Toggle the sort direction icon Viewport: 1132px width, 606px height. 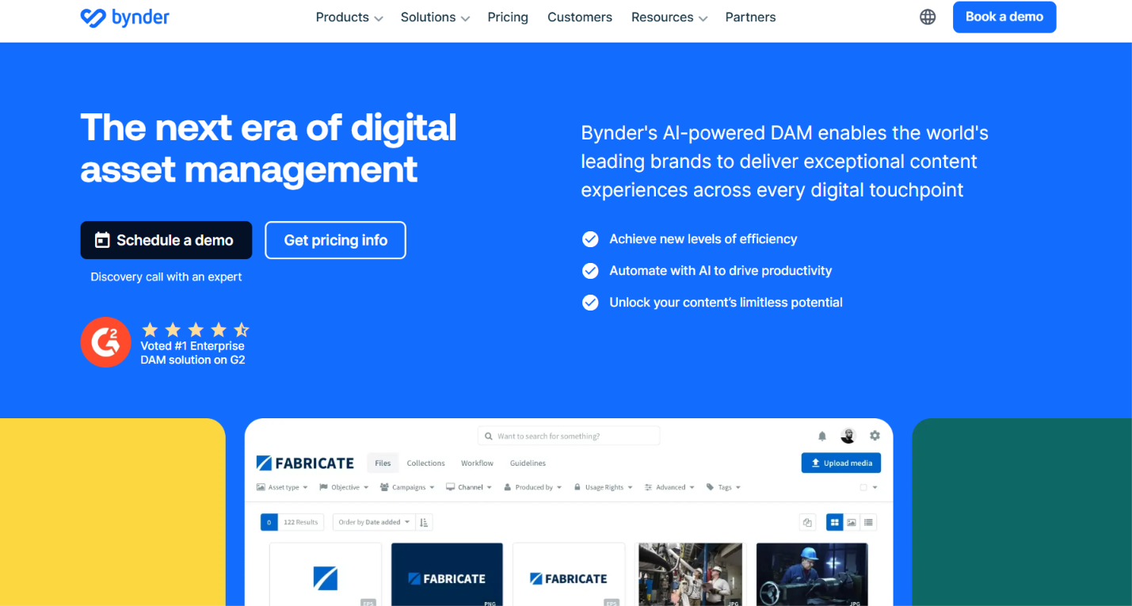pos(424,522)
